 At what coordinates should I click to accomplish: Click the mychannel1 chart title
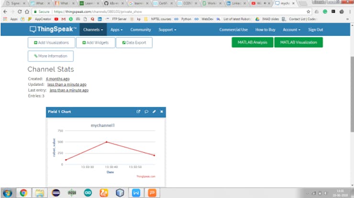tap(103, 125)
